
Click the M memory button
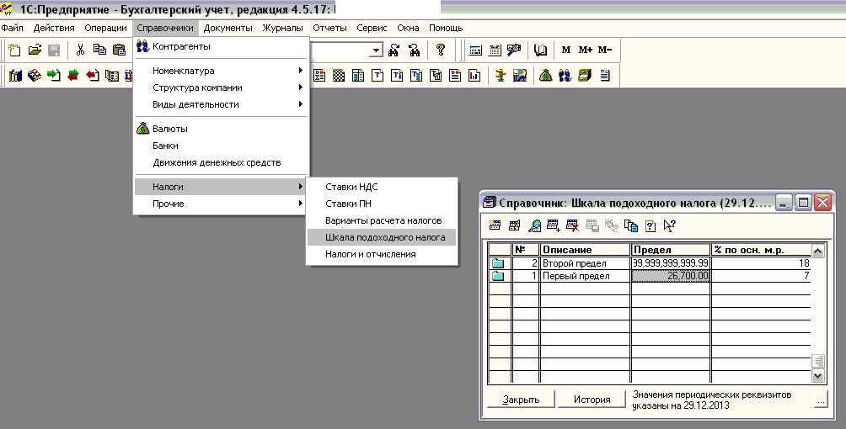pos(566,50)
